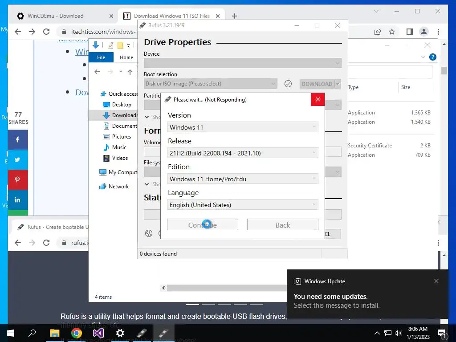Open taskbar search magnifier
This screenshot has height=342, width=456.
(x=32, y=333)
